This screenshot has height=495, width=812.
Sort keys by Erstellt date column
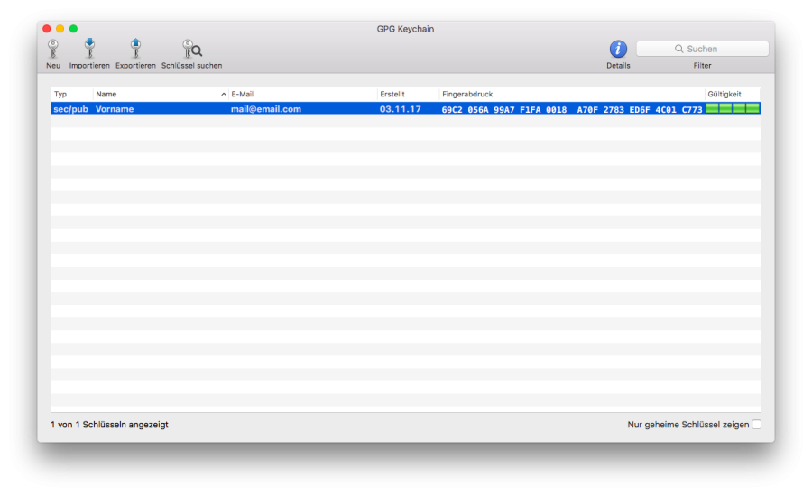coord(408,94)
